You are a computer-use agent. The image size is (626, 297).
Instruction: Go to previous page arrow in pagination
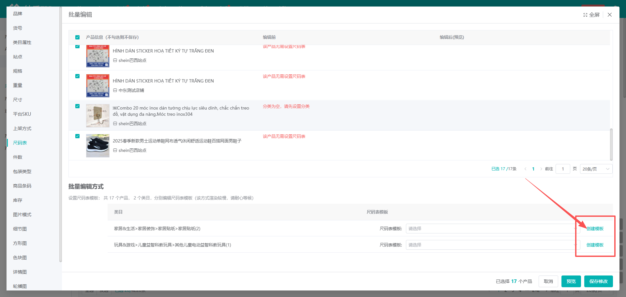(525, 169)
